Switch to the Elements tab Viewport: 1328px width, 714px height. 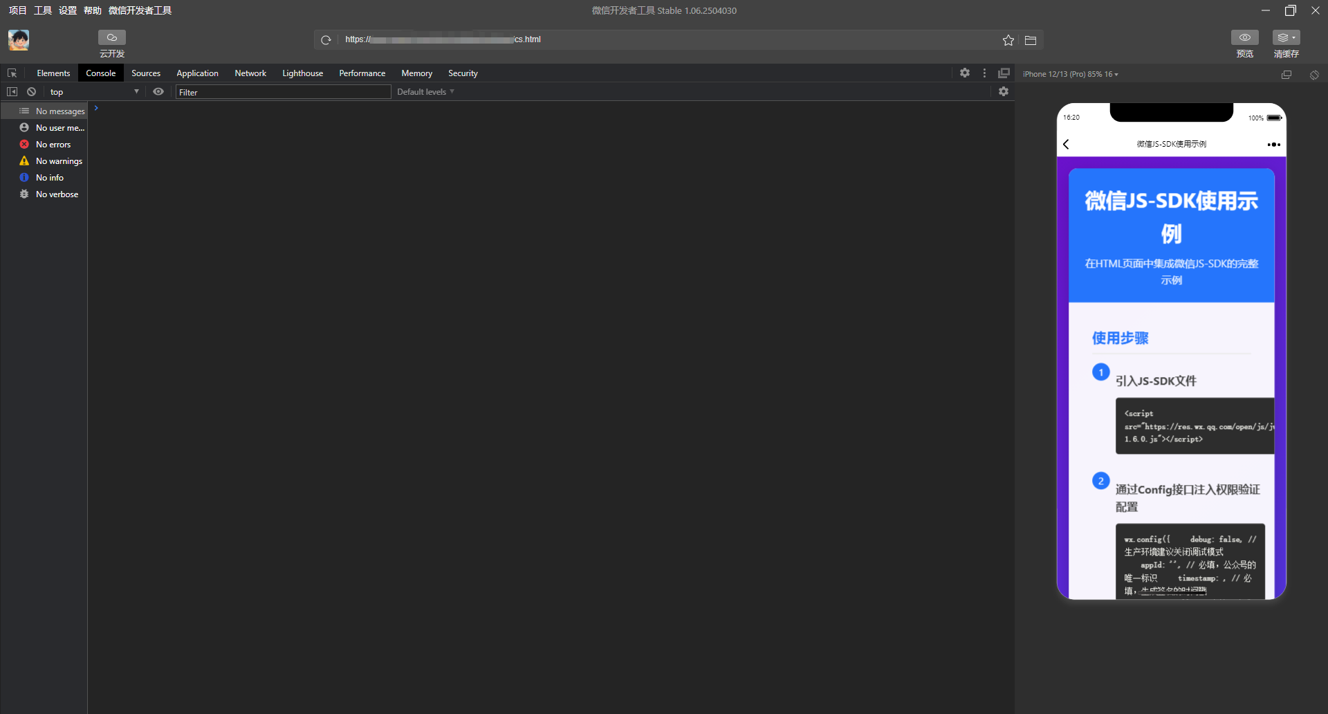[x=53, y=73]
